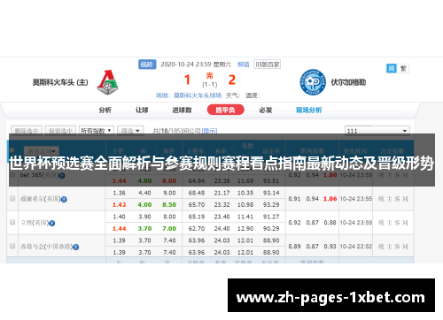The image size is (443, 320).
Task: Click the 旧版百家 button
Action: [x=267, y=65]
